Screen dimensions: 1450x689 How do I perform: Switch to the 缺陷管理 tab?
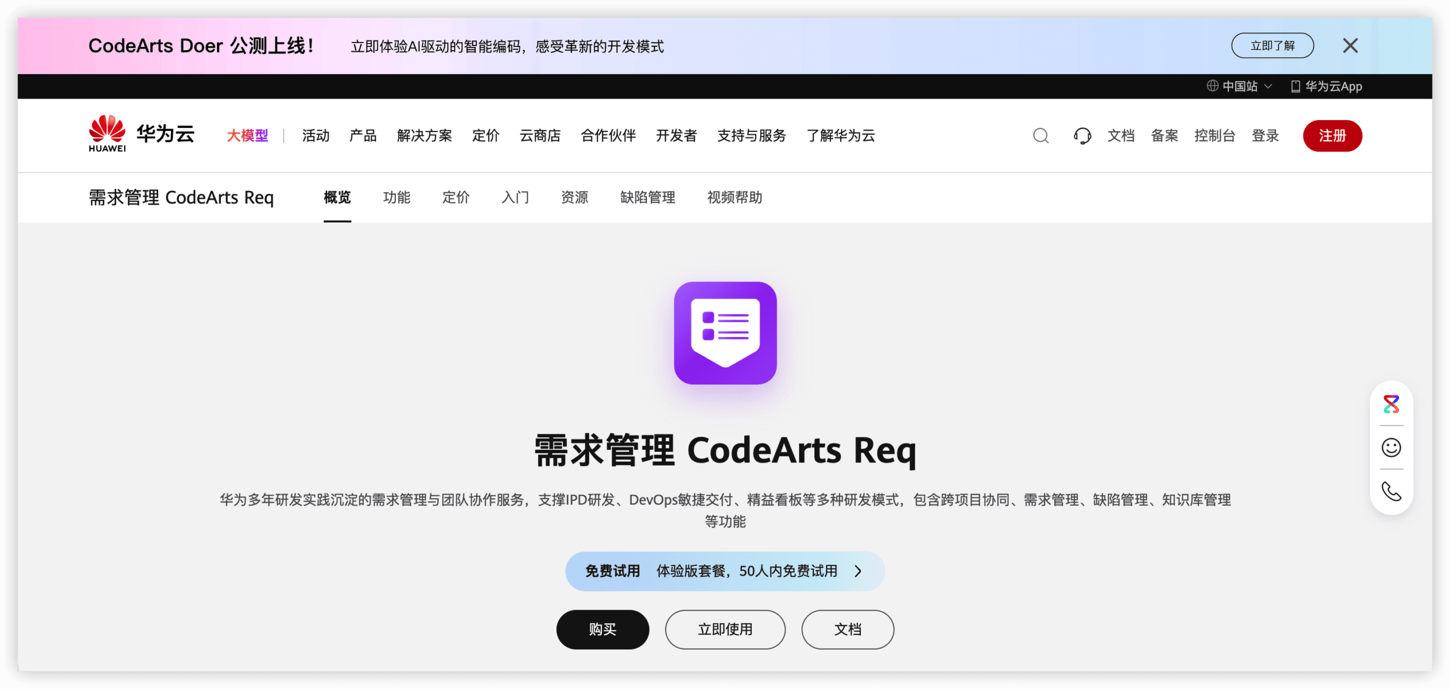(x=647, y=198)
